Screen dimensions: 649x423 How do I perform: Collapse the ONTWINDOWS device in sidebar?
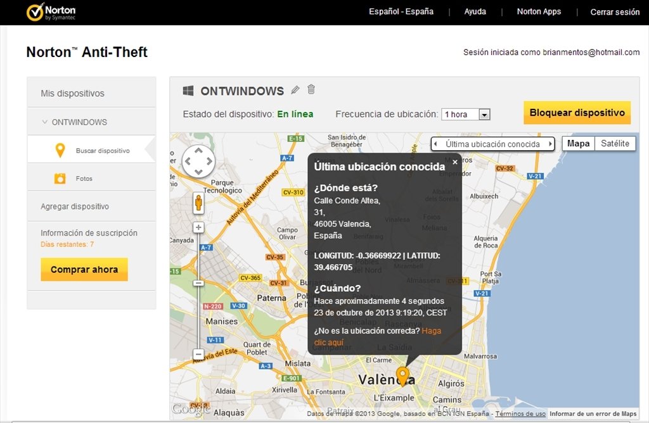[x=45, y=122]
